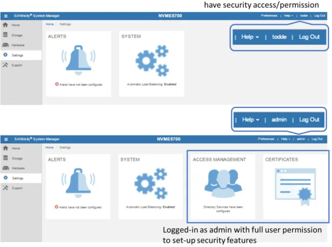The height and width of the screenshot is (247, 332).
Task: Open Access Management people icon
Action: [x=223, y=183]
